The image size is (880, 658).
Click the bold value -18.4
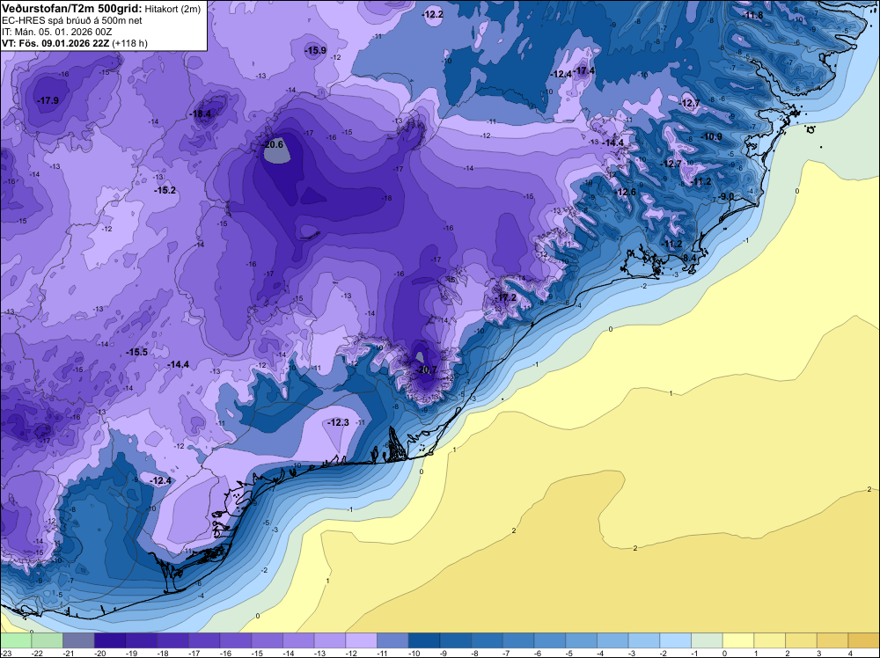[201, 113]
